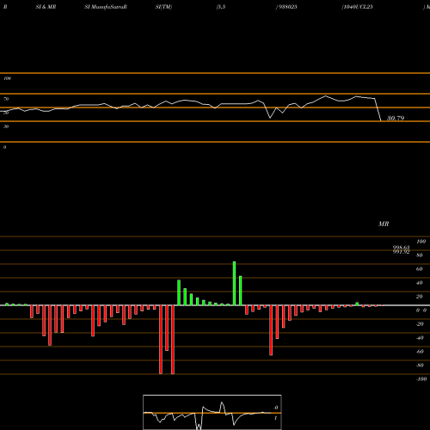Click the MR axis label 20
The image size is (430, 430).
click(419, 297)
